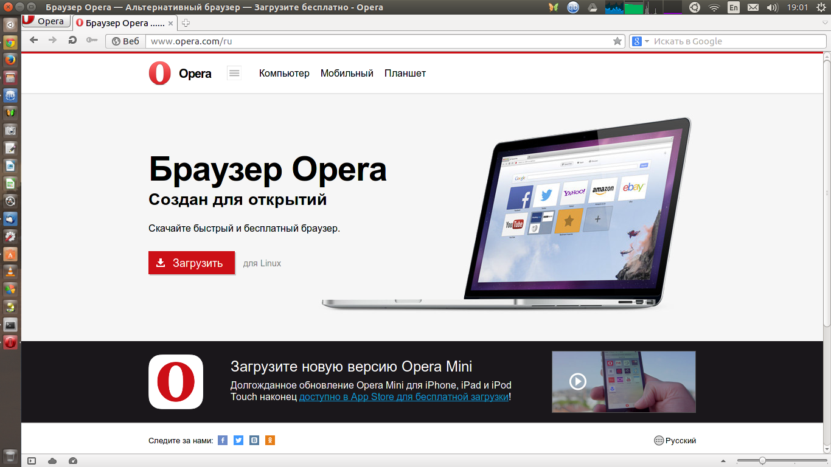Bookmark page with the star icon
This screenshot has height=467, width=831.
[617, 41]
